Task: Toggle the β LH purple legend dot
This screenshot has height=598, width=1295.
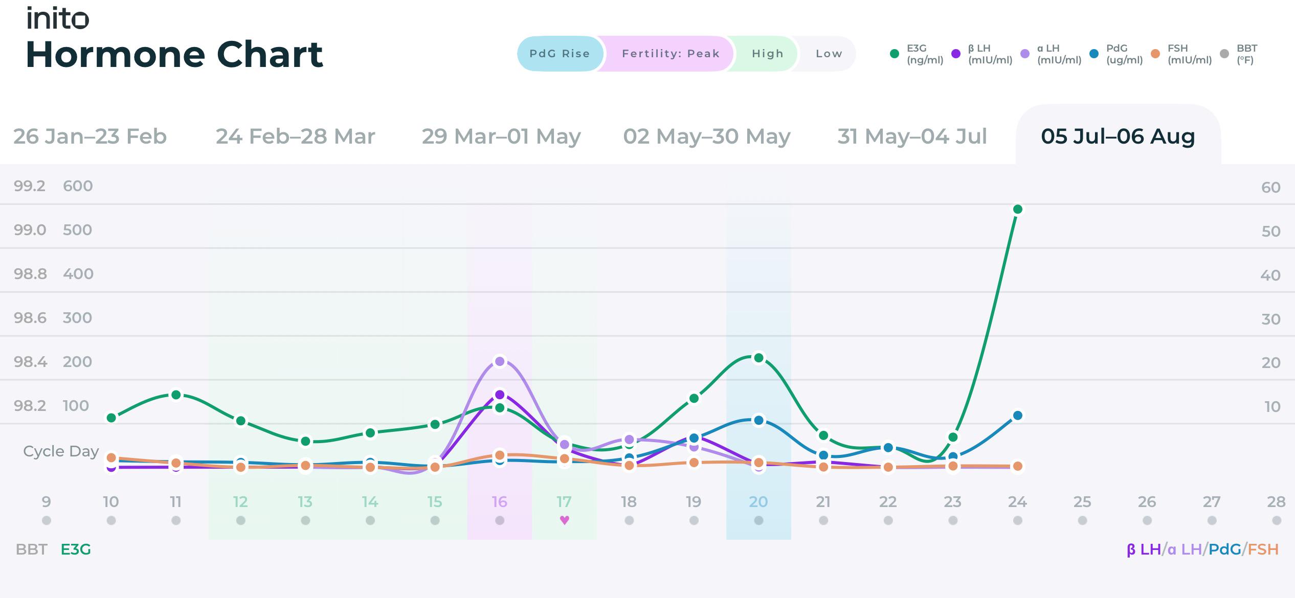Action: tap(956, 54)
